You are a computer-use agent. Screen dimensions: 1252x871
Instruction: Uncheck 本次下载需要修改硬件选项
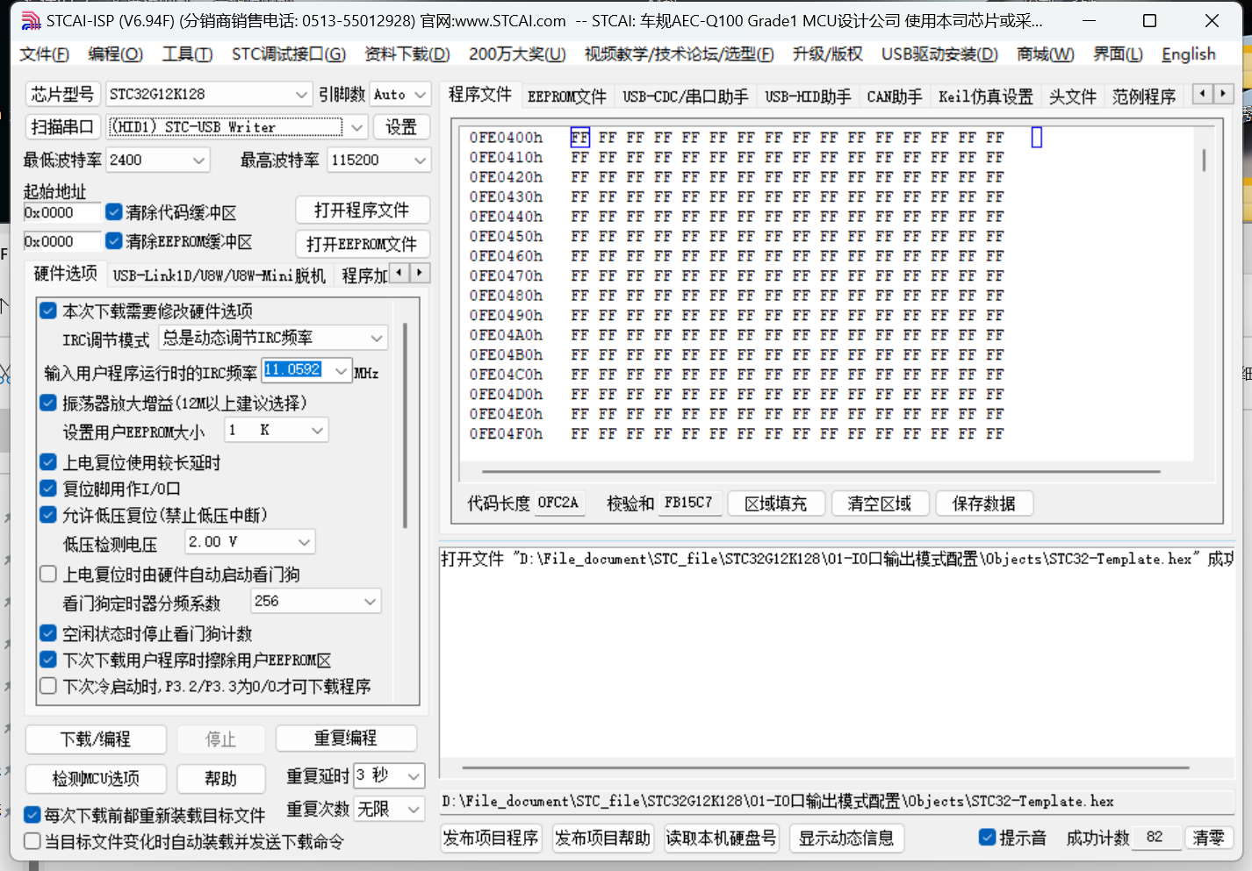[49, 311]
